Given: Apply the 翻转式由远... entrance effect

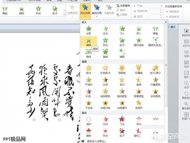Looking at the screenshot, I should tap(155, 42).
